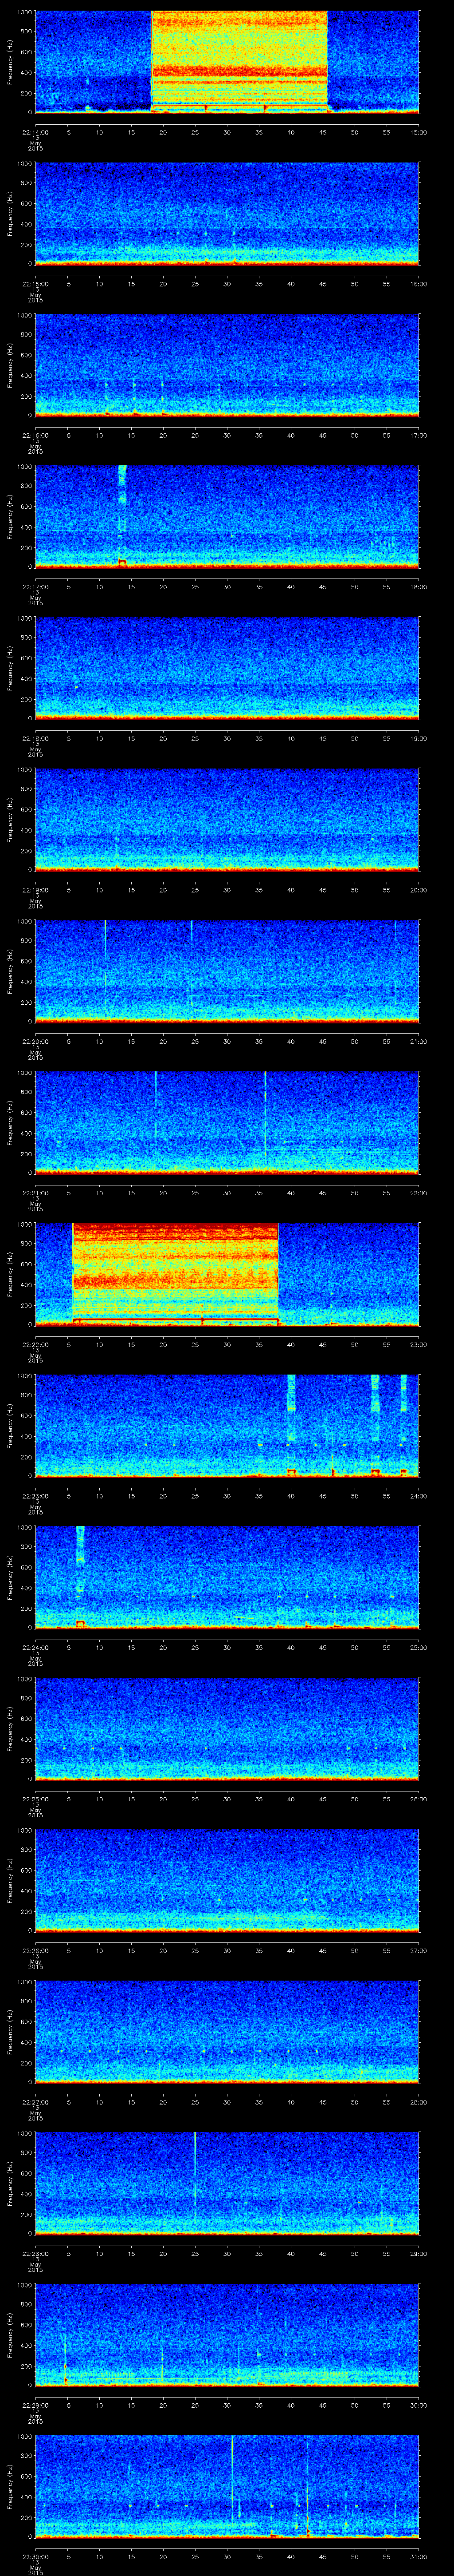Image resolution: width=454 pixels, height=2576 pixels.
Task: Click the 22:00 end time label
Action: pos(418,1192)
